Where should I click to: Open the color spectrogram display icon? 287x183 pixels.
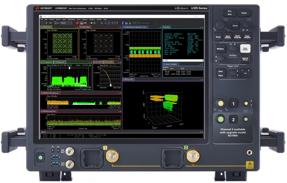(123, 23)
